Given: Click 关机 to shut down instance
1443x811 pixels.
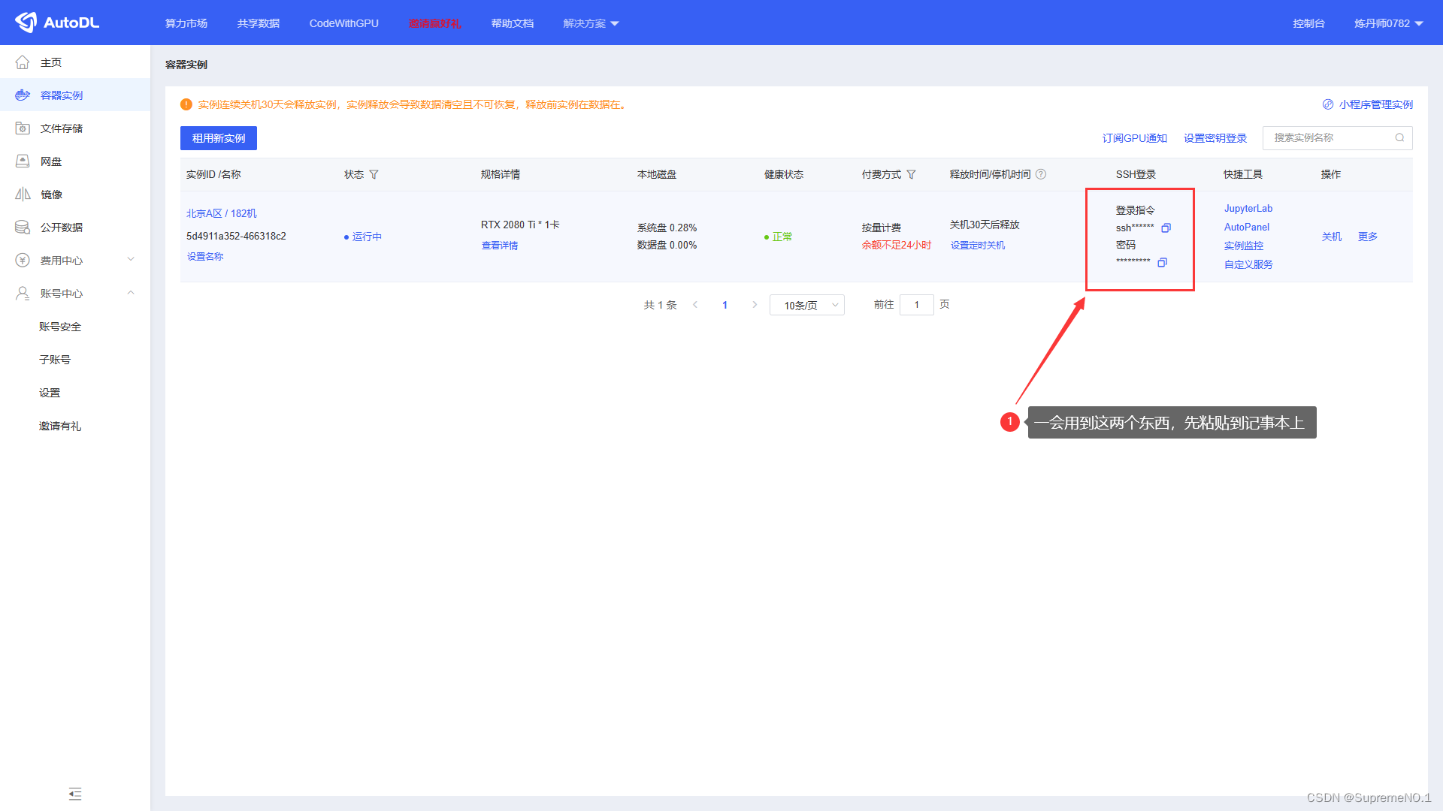Looking at the screenshot, I should point(1332,237).
